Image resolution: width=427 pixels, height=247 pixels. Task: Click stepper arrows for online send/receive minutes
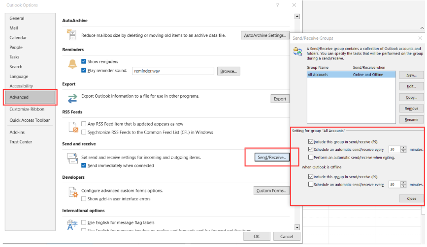pyautogui.click(x=403, y=149)
